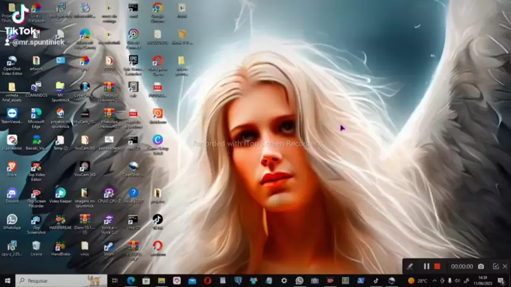Launch the HandBrake desktop shortcut

[60, 248]
